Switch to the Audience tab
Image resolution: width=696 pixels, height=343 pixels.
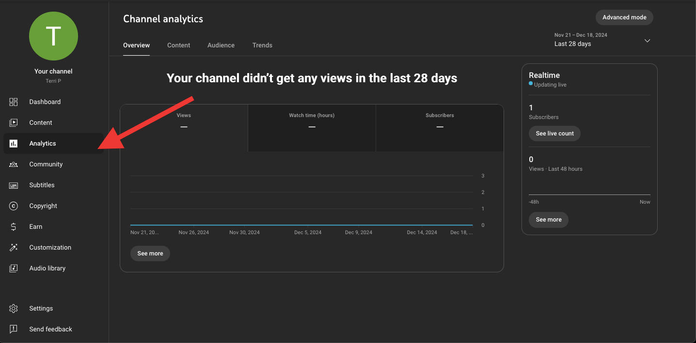point(221,45)
